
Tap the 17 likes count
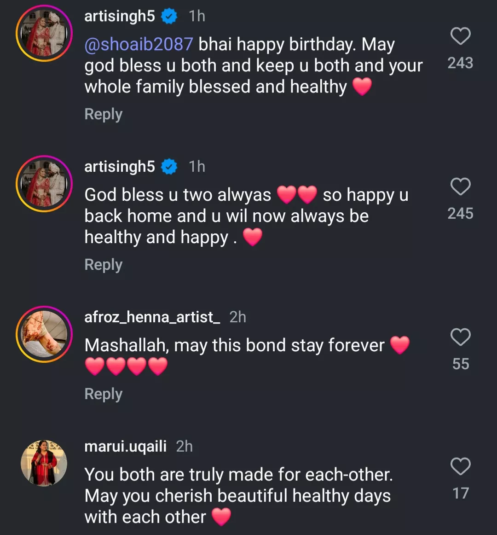(x=460, y=493)
